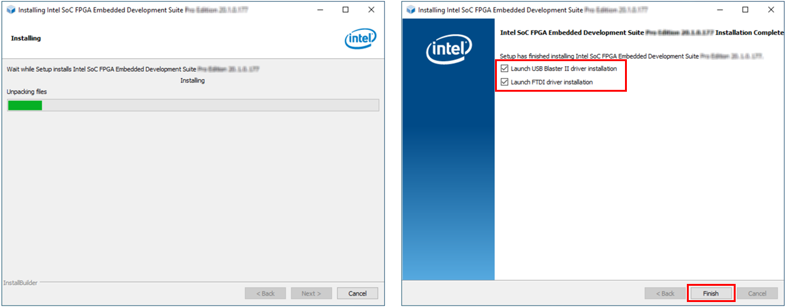
Task: Click the 'InstallBuilder' label text
Action: pyautogui.click(x=20, y=283)
